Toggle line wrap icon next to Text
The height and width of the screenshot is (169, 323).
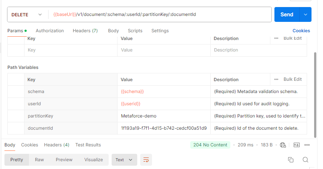tap(146, 160)
